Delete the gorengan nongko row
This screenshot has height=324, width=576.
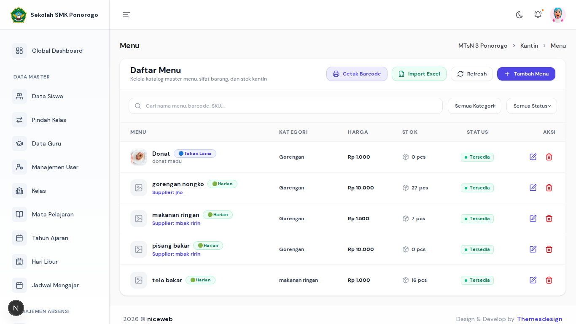(549, 188)
